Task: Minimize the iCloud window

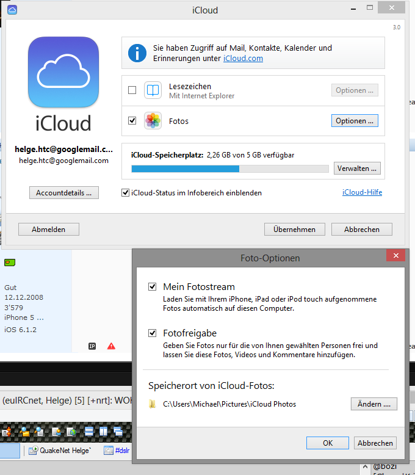Action: point(353,9)
